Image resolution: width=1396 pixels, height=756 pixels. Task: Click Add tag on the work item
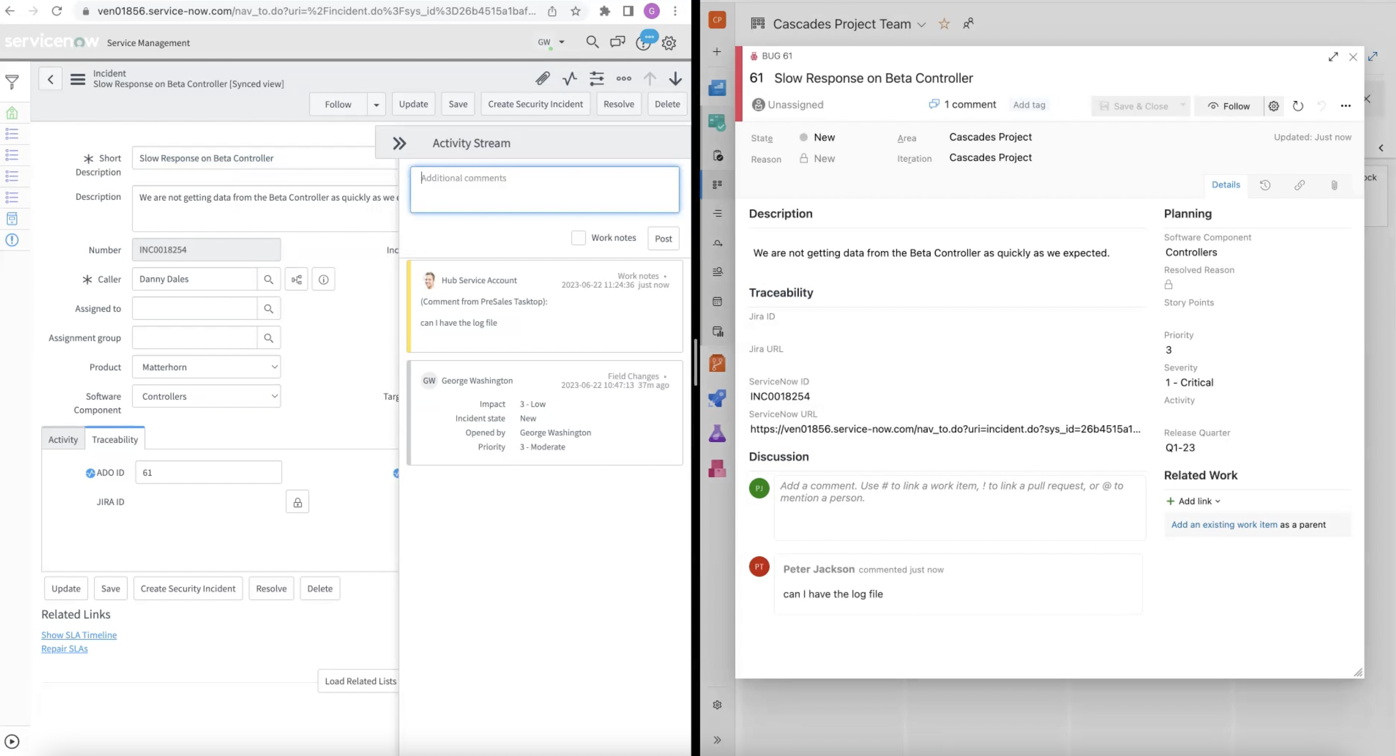pyautogui.click(x=1029, y=105)
